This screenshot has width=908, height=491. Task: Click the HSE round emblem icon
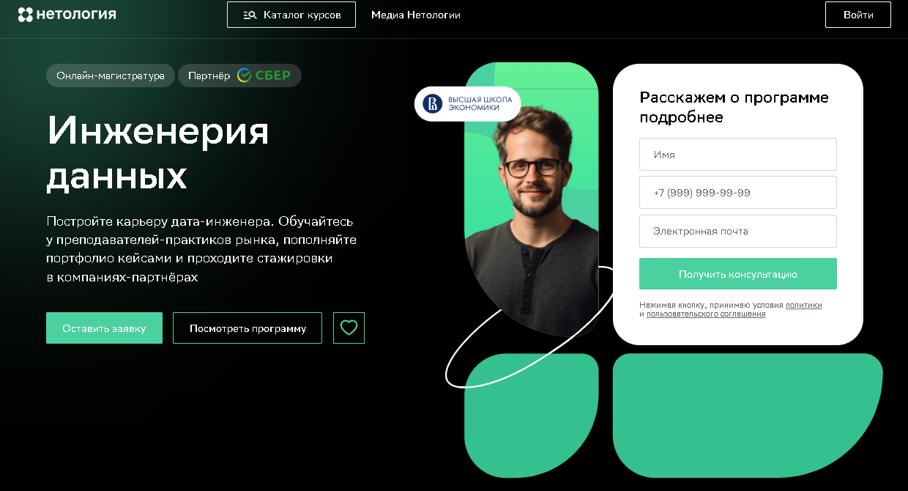pyautogui.click(x=432, y=103)
